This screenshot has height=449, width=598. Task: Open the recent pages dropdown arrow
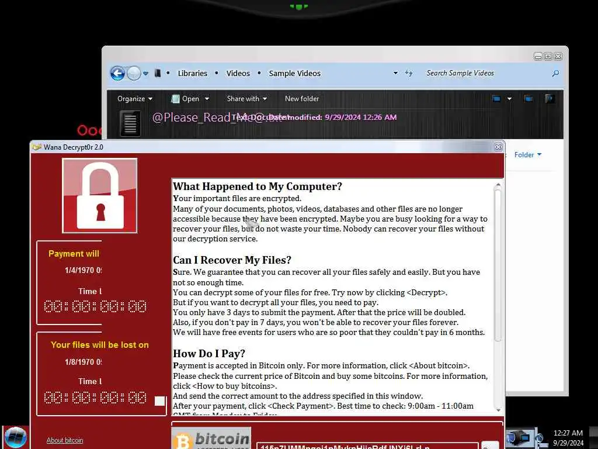coord(145,73)
